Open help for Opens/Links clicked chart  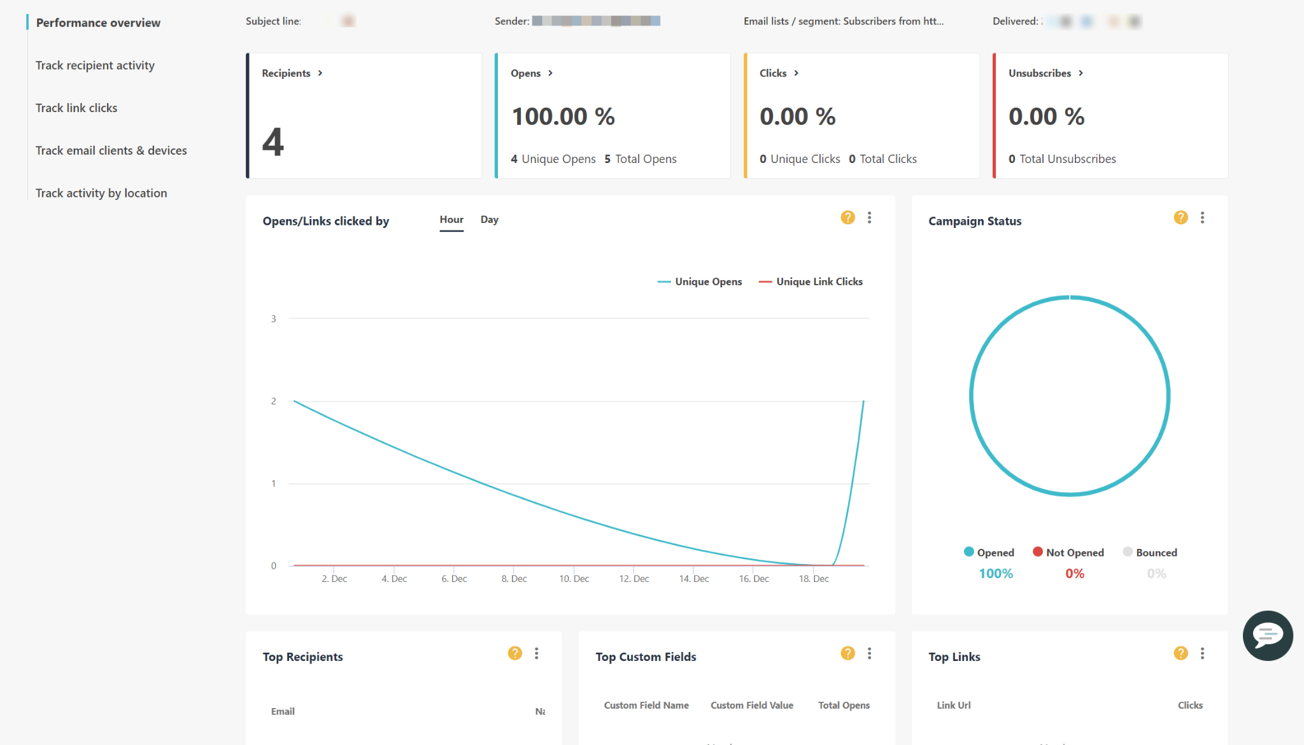tap(847, 218)
